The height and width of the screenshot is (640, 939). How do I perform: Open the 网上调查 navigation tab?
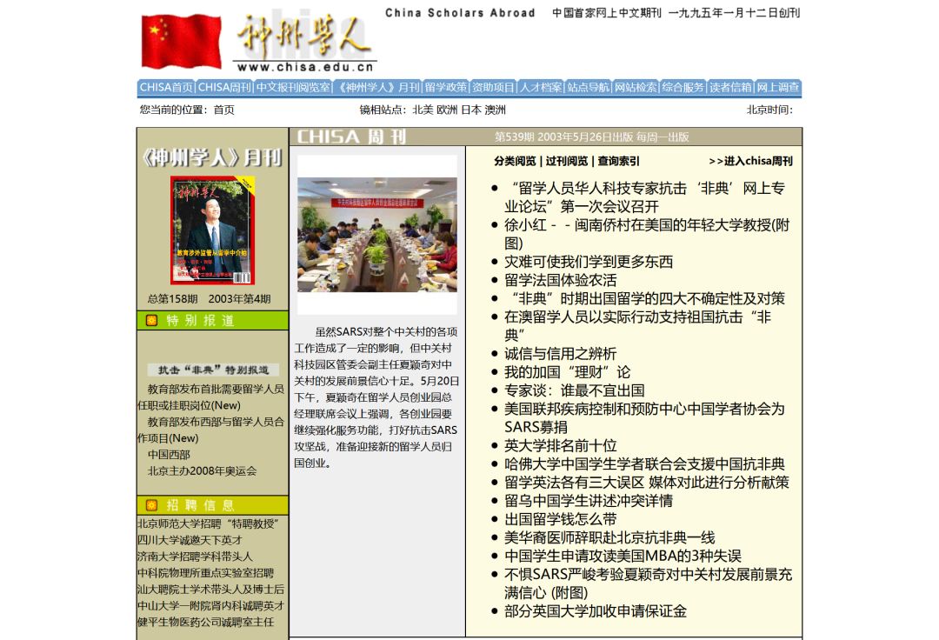point(777,88)
